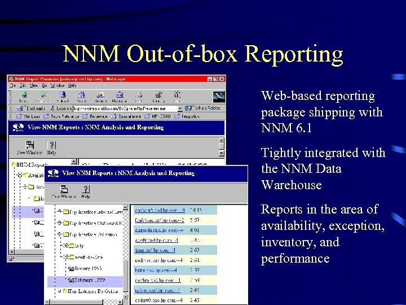
Task: Click front tree panel vertical scrollbar up arrow
Action: [x=126, y=207]
